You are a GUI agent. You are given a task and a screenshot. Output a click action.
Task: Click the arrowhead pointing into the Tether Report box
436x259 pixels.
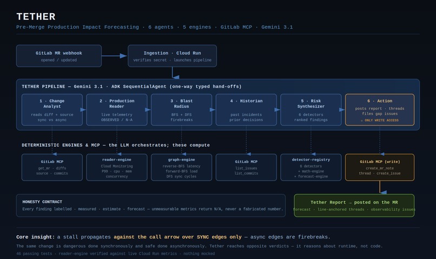(384, 192)
